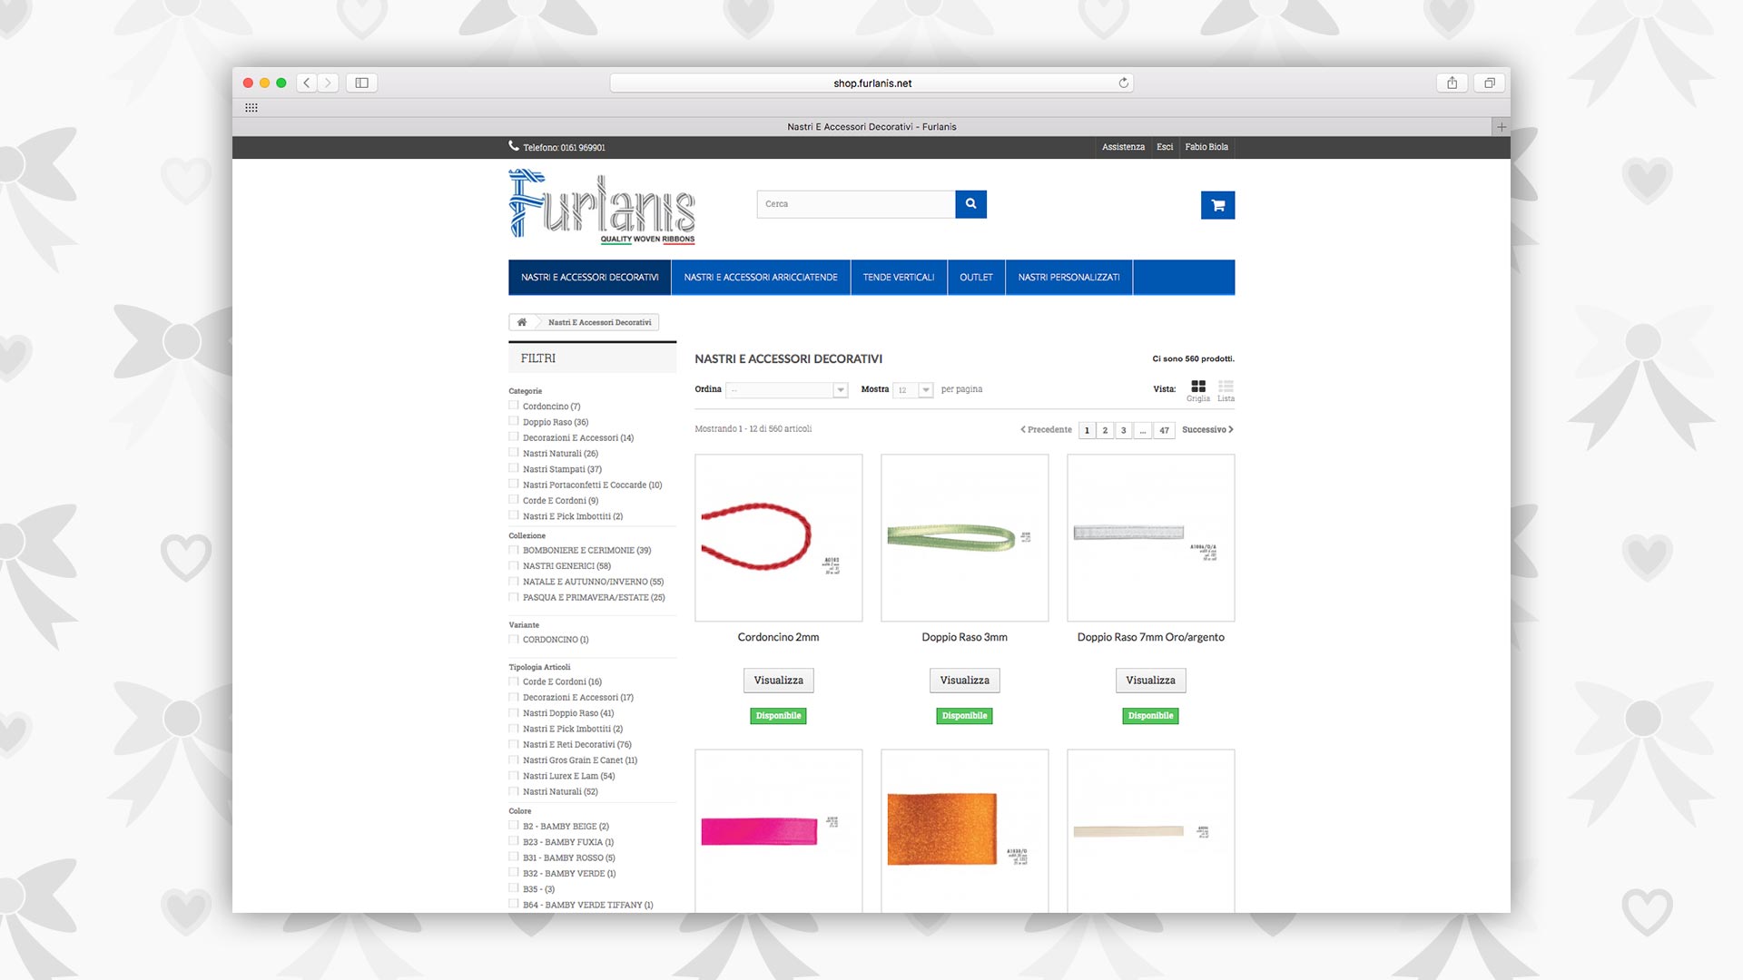Check the Doppio Raso (36) filter

[x=514, y=421]
